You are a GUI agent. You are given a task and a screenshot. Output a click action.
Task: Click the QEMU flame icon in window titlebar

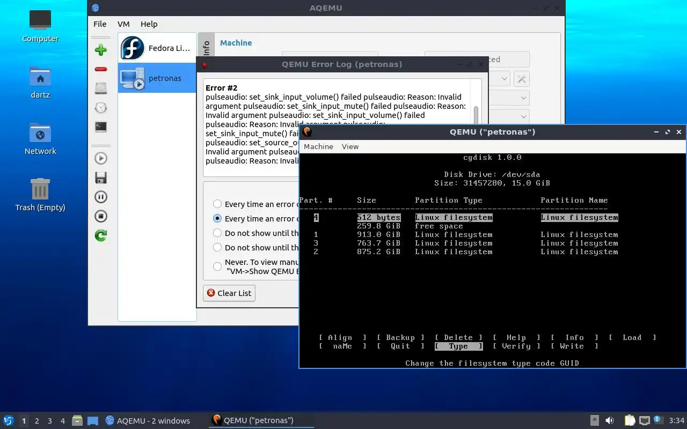point(307,132)
